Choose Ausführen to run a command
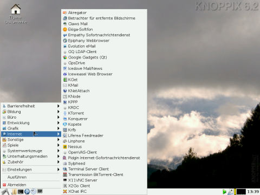Image resolution: width=260 pixels, height=195 pixels. (x=31, y=177)
